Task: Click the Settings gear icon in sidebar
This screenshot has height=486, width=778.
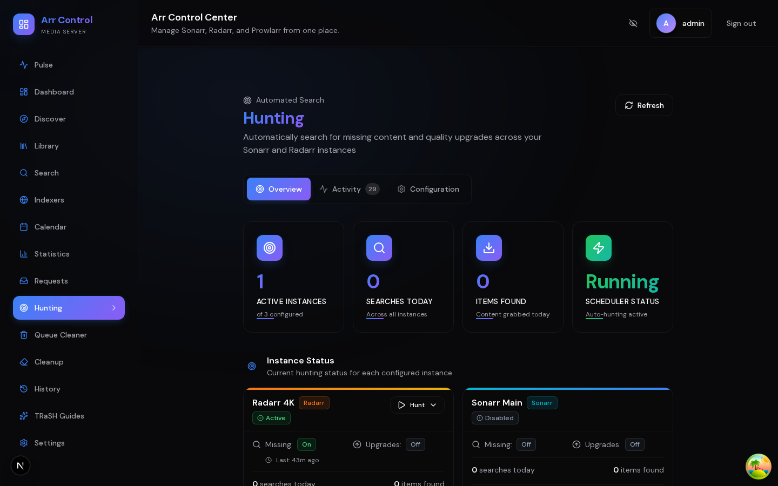Action: [x=24, y=443]
